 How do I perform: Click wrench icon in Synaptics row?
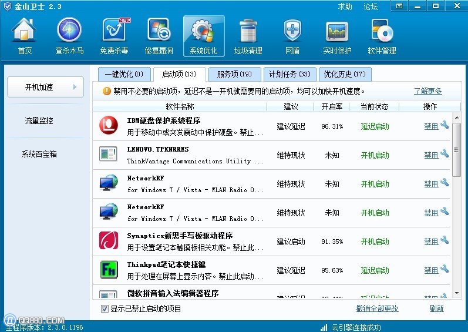[445, 239]
